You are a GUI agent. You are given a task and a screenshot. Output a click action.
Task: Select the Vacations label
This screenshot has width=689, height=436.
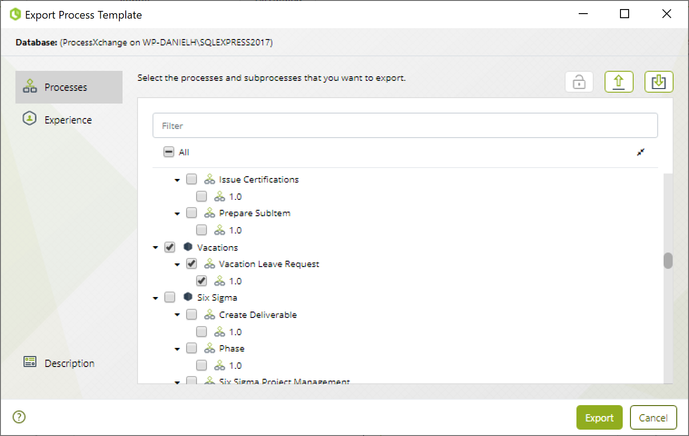(217, 248)
